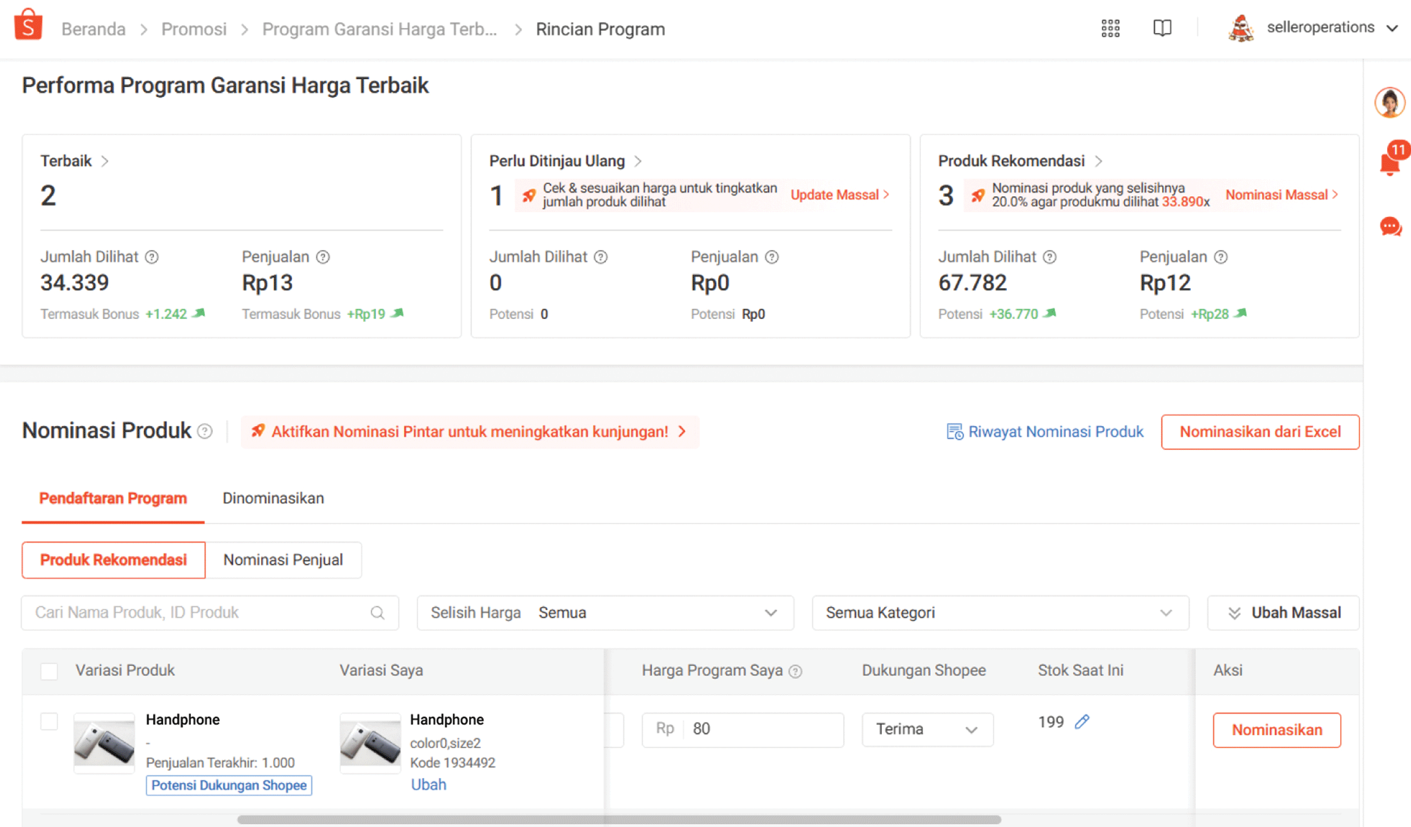Click the Potensi Dukungan Shopee tag
1411x827 pixels.
229,785
